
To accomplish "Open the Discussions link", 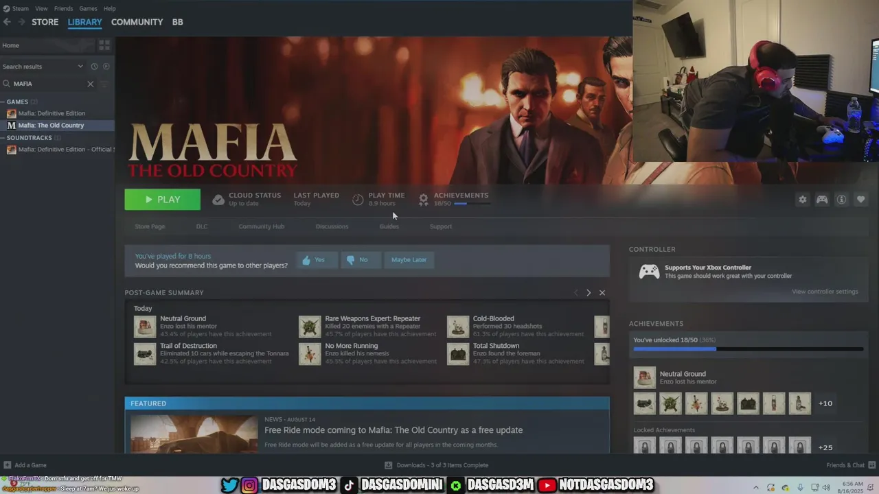I will tap(332, 226).
